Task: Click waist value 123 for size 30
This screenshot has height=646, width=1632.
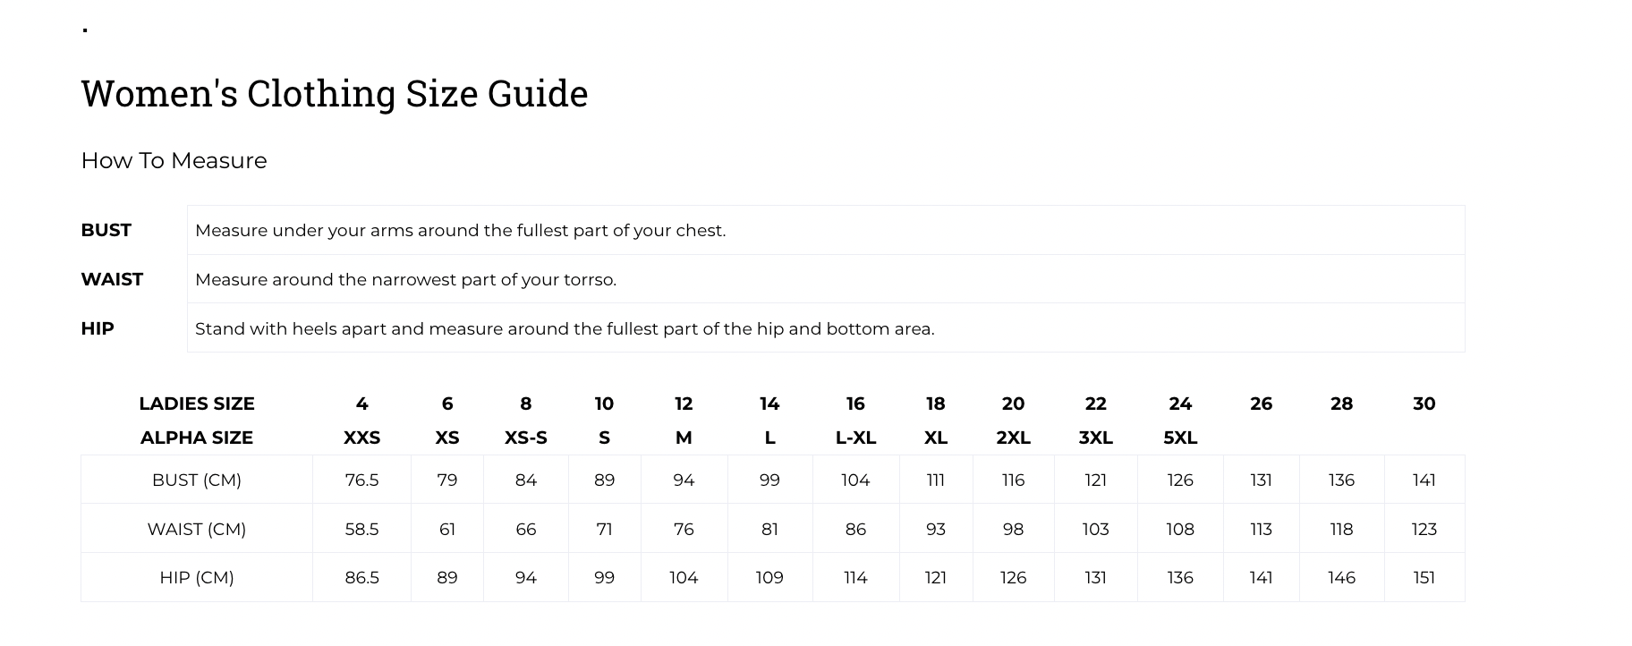Action: (x=1424, y=530)
